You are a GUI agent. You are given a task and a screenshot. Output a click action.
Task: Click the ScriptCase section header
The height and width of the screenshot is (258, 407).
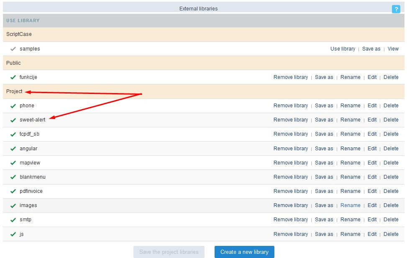point(203,34)
